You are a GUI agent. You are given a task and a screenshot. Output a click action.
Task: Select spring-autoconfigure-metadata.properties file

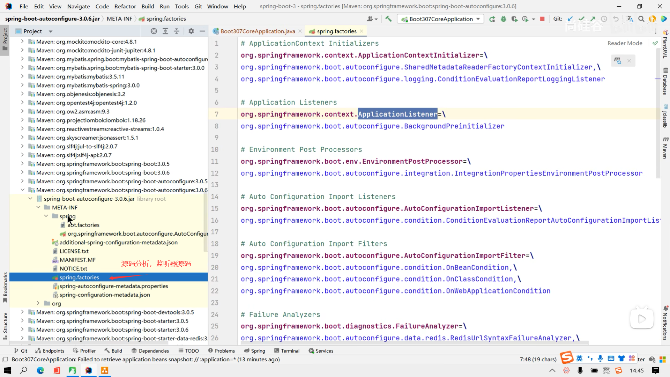pos(113,286)
